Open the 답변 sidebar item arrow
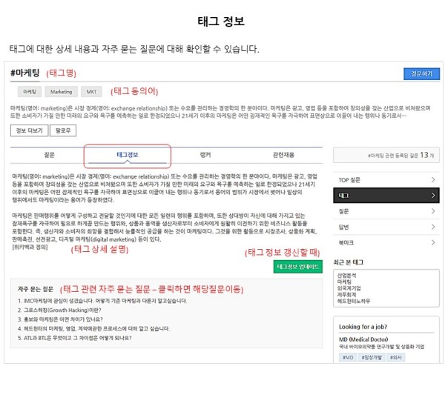 tap(432, 226)
